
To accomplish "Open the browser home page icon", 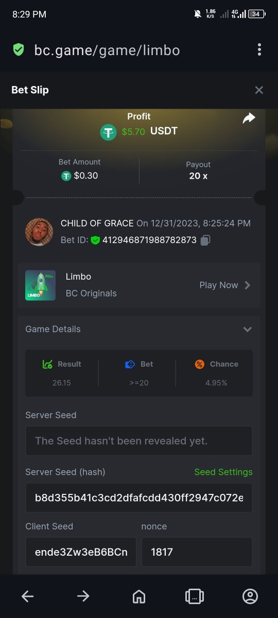I will (139, 596).
